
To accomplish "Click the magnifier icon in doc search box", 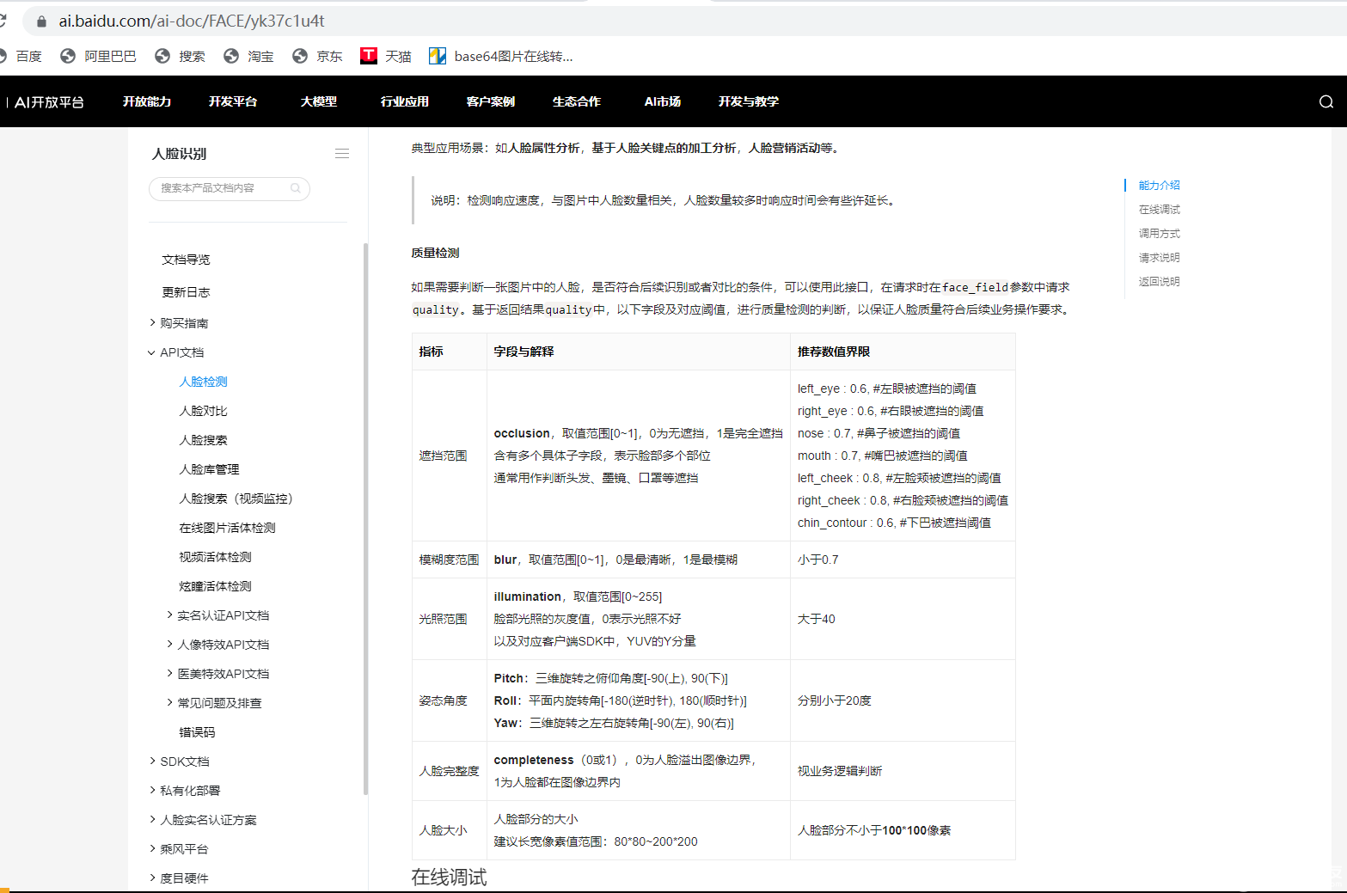I will 296,188.
